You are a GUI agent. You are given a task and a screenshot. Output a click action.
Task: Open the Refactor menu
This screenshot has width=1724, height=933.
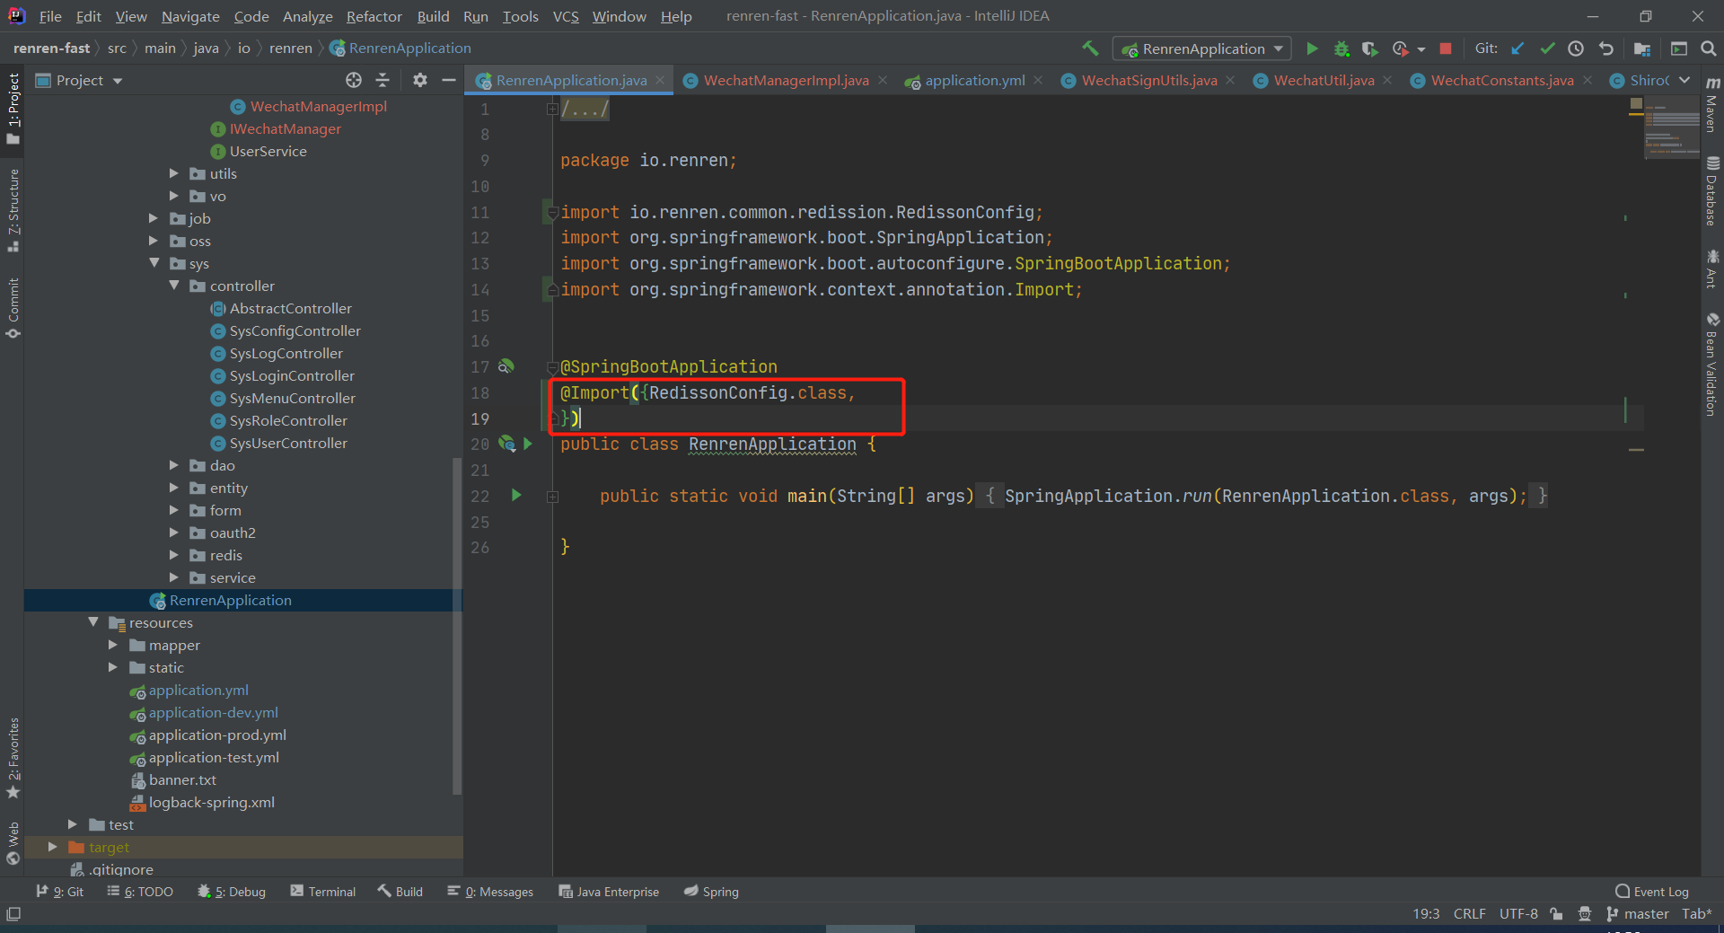374,16
